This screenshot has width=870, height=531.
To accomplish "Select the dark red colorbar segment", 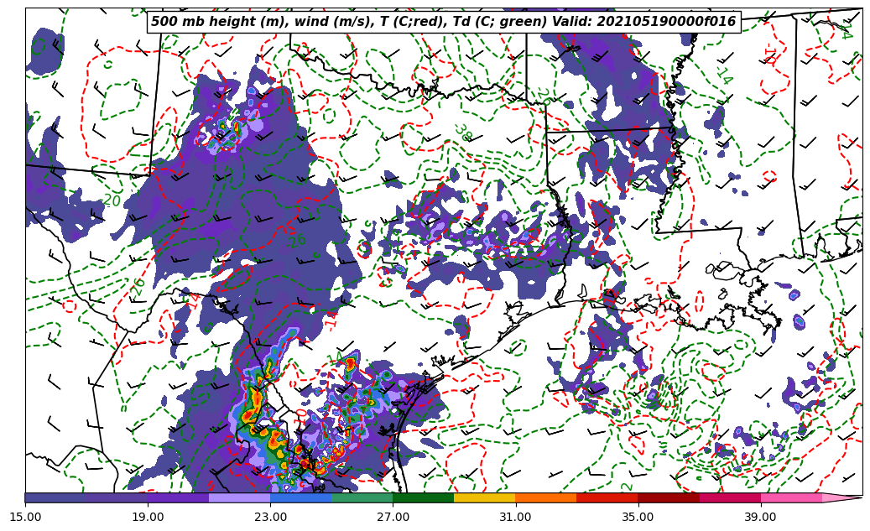I will coord(668,497).
